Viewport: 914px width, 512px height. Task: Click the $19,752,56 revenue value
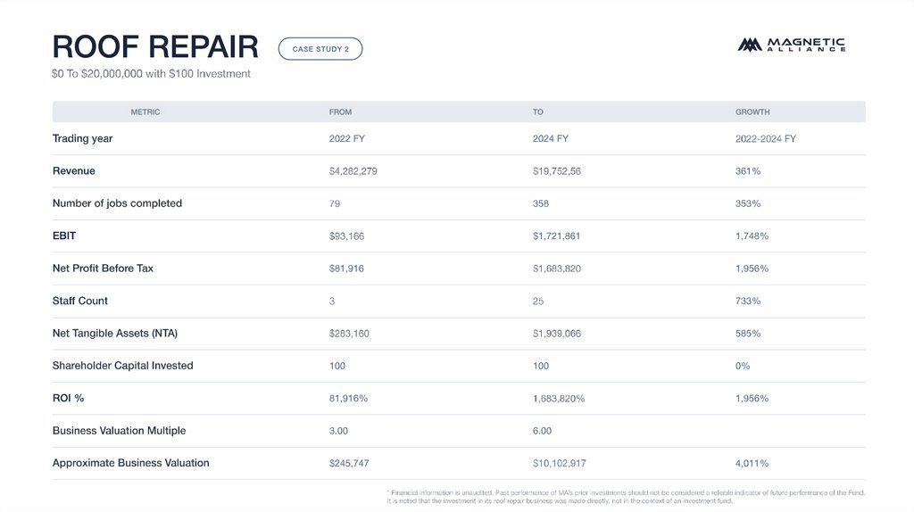[x=557, y=171]
